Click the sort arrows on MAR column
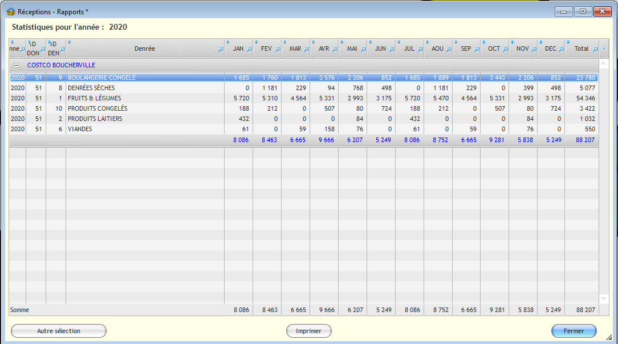 (285, 42)
